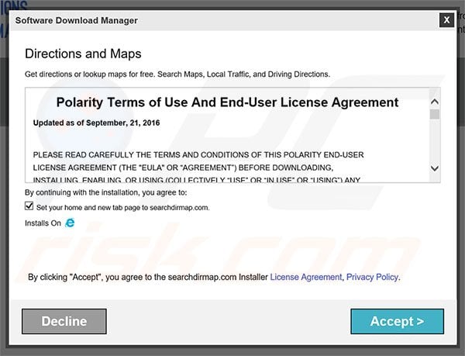Click the EULA scrollbar up arrow
465x356 pixels.
pos(435,102)
